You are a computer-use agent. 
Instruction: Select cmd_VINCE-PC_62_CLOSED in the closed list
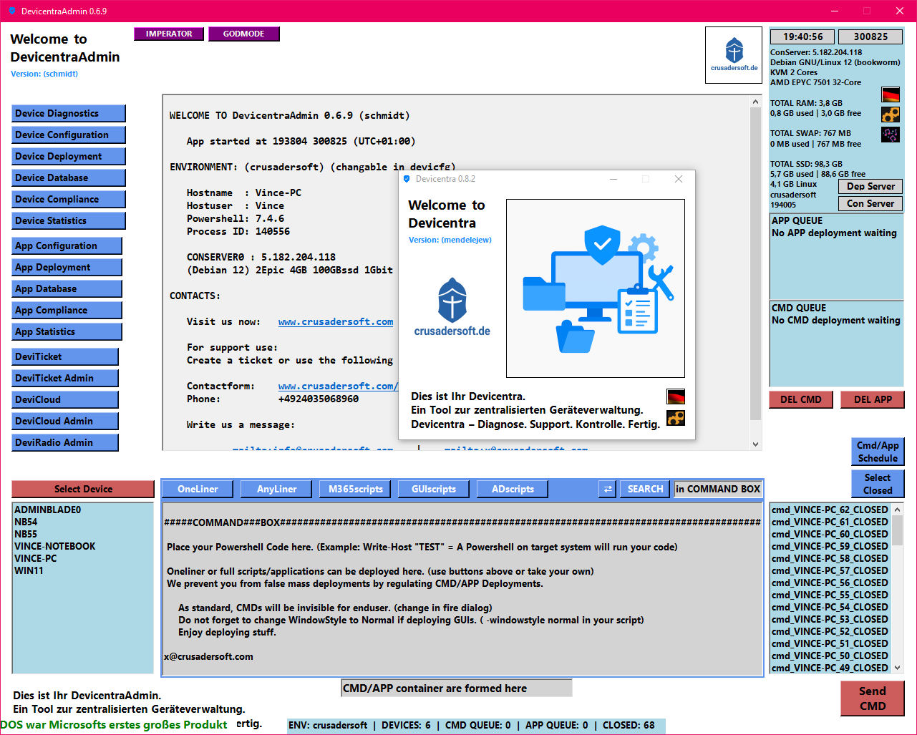point(829,510)
